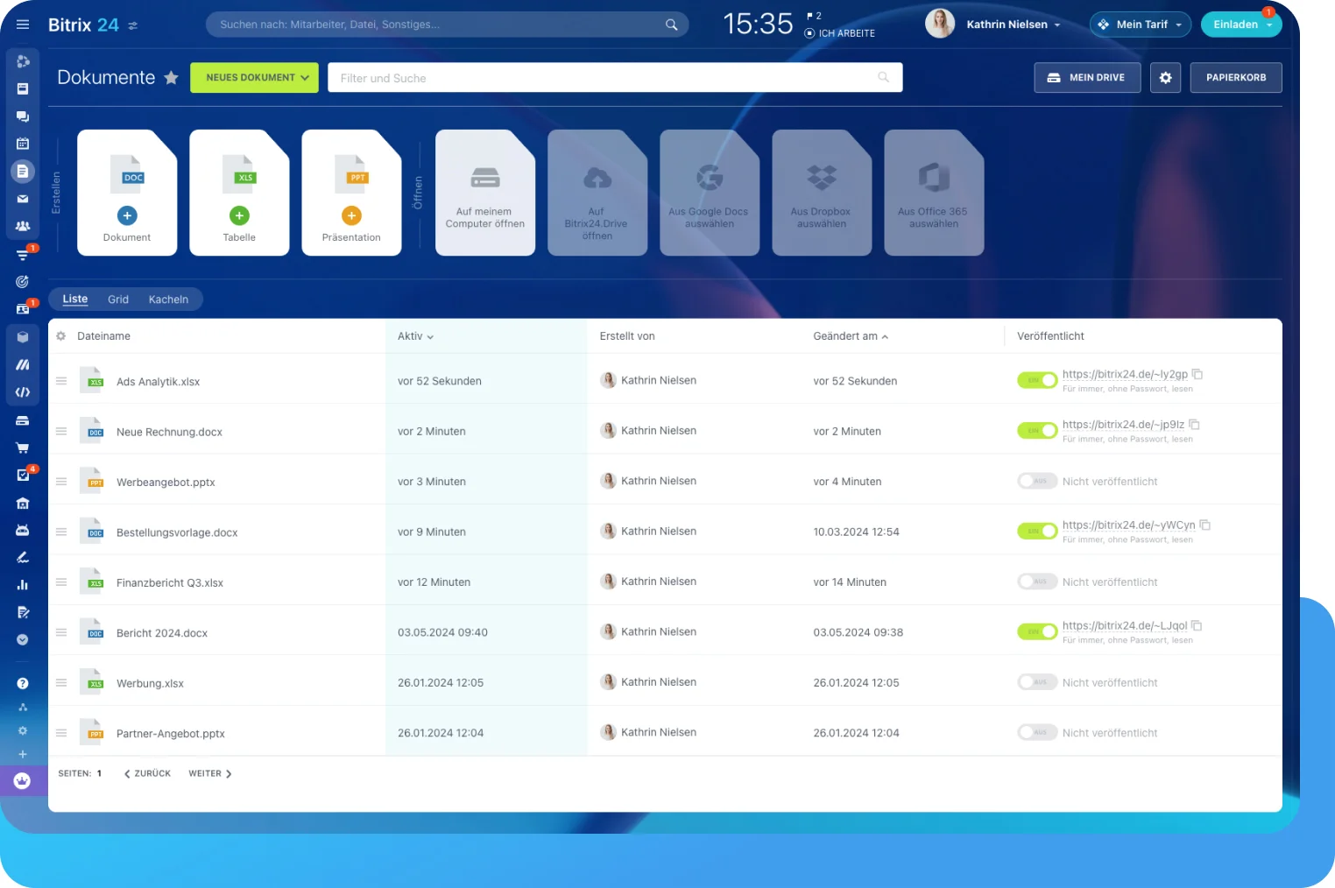Turn on publishing for Finanzbericht Q3.xlsx
Viewport: 1335px width, 888px height.
pyautogui.click(x=1037, y=581)
